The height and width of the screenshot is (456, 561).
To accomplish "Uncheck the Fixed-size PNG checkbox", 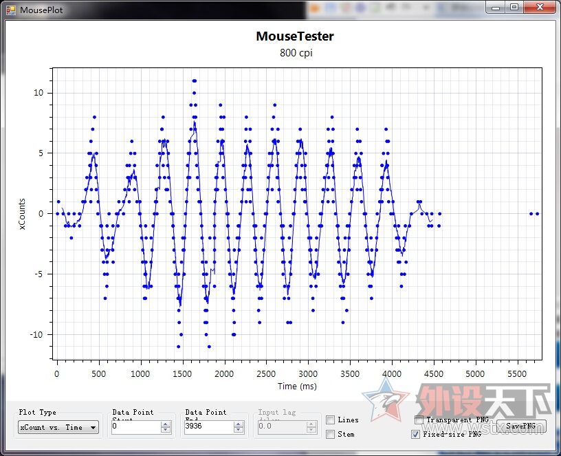I will 415,434.
